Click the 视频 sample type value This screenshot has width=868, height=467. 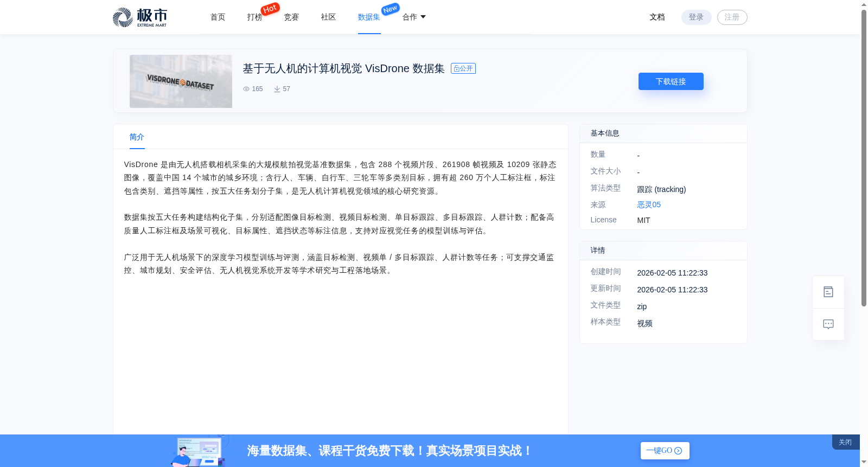[644, 323]
